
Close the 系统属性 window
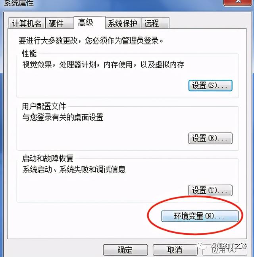[238, 2]
